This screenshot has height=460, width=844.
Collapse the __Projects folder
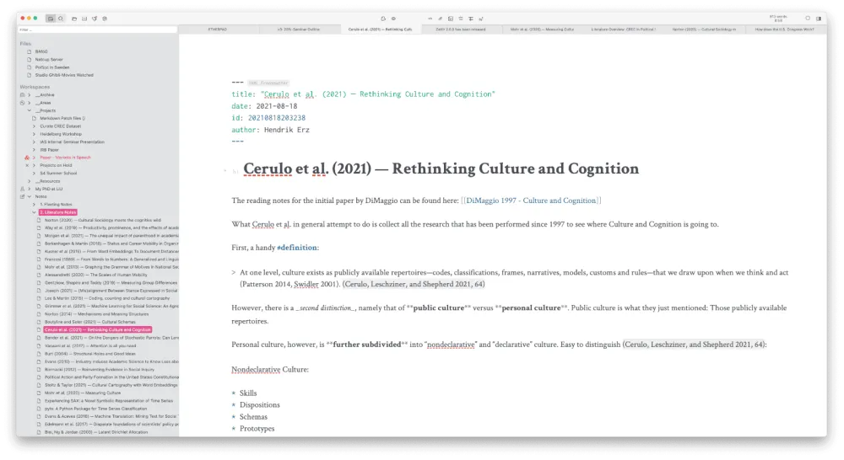coord(29,110)
